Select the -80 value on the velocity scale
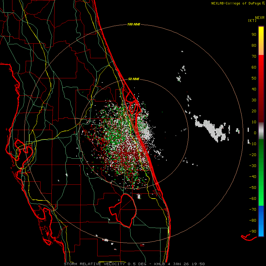266x266 pixels. tap(253, 220)
